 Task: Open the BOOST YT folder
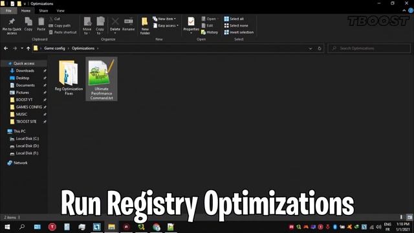coord(24,100)
